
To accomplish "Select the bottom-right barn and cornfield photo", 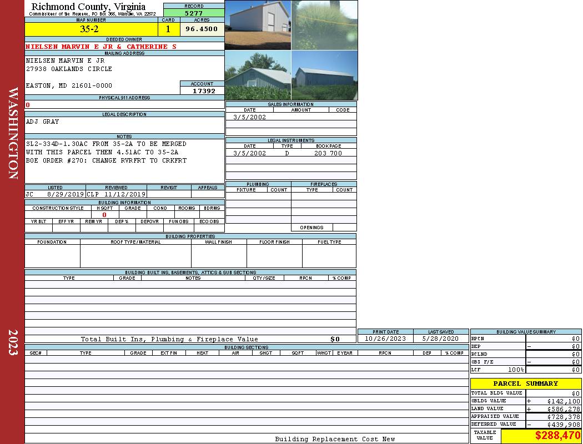I will (324, 75).
